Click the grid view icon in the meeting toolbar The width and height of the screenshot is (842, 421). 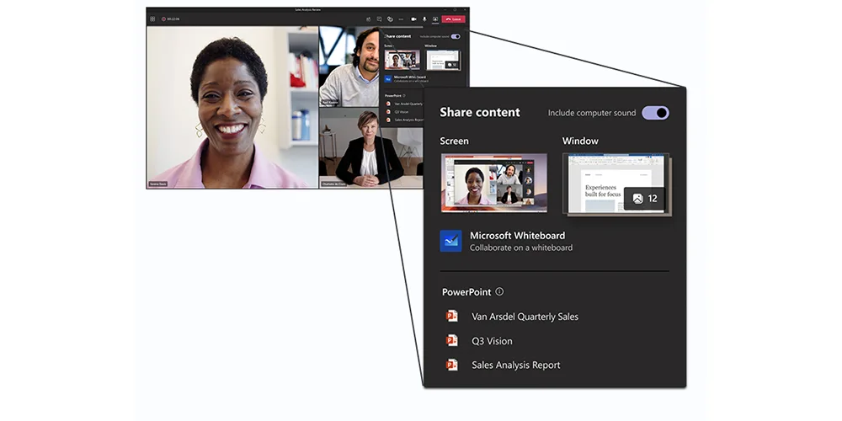[x=152, y=19]
